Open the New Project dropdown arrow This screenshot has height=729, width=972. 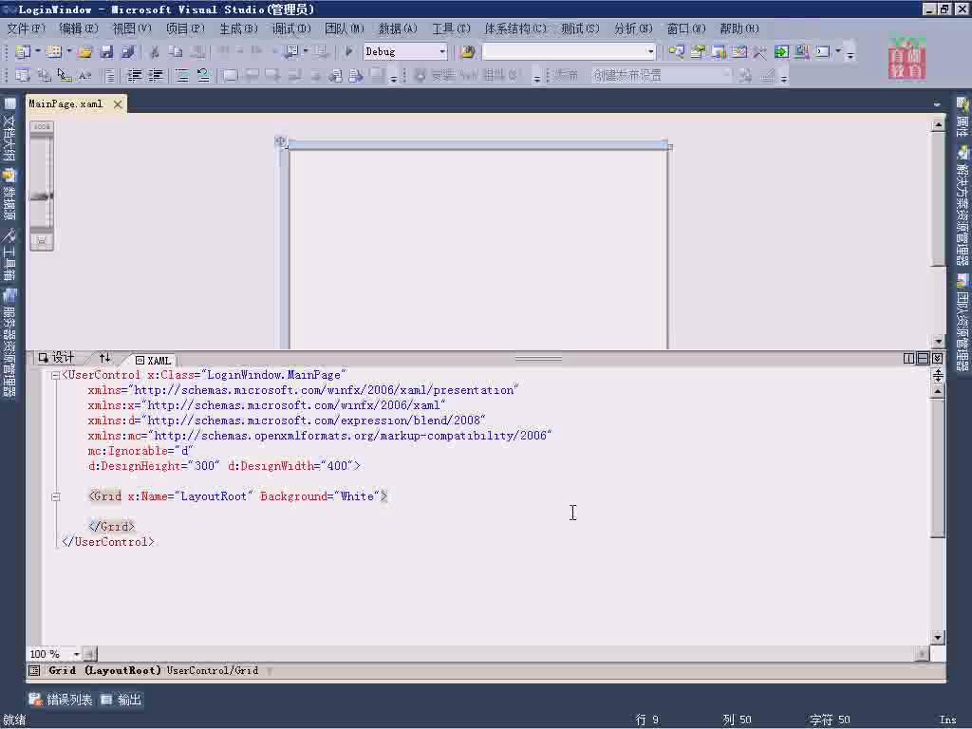click(38, 51)
